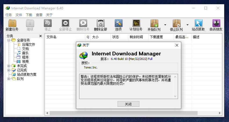Collapse the 全部任务 tree node

(9, 40)
